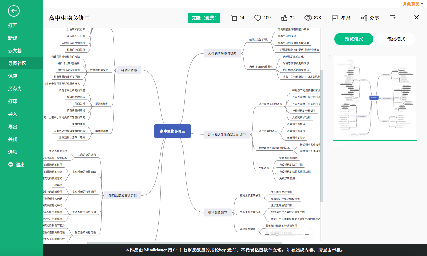The image size is (427, 256).
Task: Click node 种群的数量变化
Action: [99, 70]
